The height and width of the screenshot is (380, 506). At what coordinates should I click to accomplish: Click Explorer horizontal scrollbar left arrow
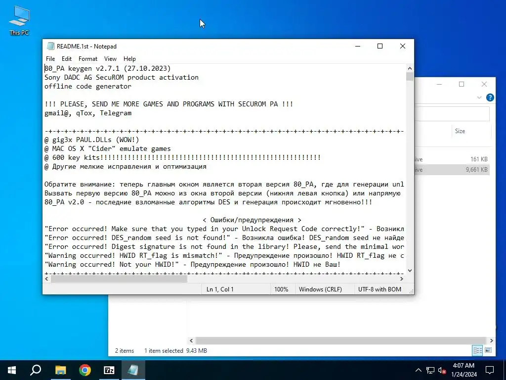tap(191, 340)
